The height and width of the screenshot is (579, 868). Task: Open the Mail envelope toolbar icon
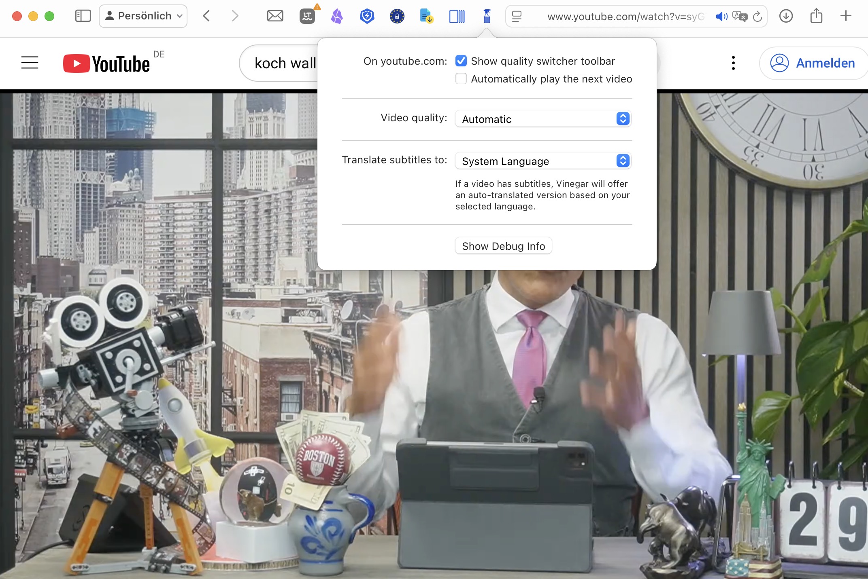(275, 16)
